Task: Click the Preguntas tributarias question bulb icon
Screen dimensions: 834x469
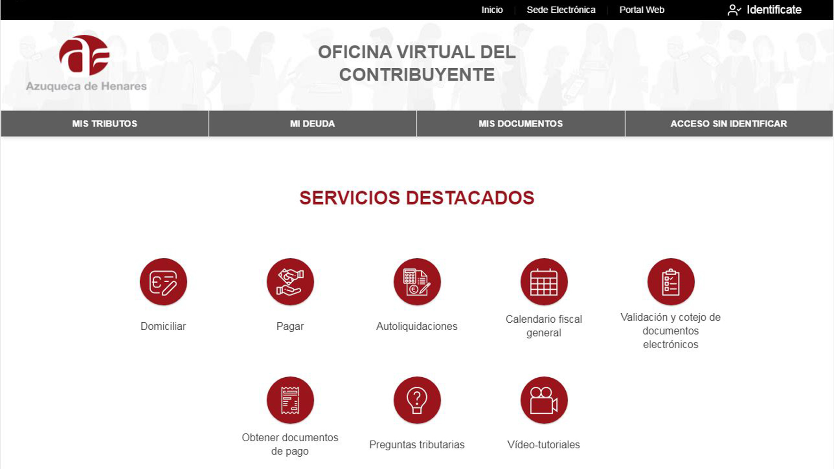Action: point(417,400)
